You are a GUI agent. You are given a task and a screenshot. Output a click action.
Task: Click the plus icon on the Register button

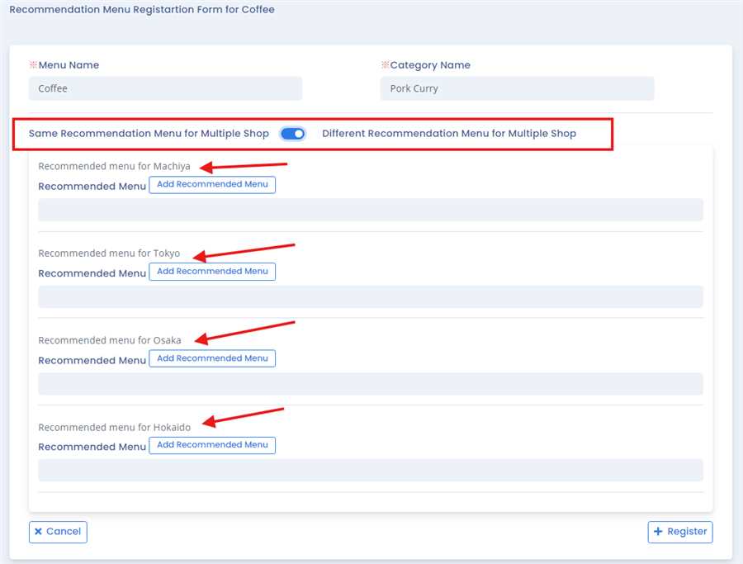[658, 532]
